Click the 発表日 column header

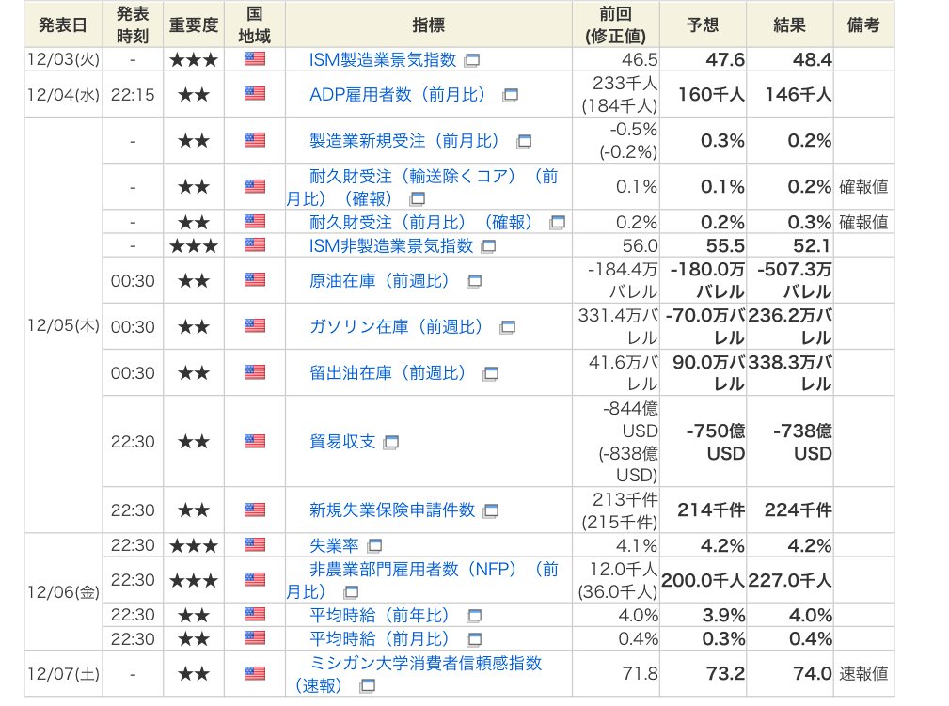coord(63,24)
